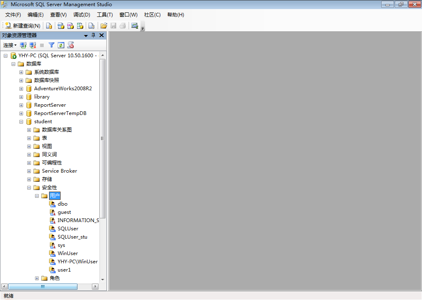Expand the 可编程性 folder
This screenshot has height=300, width=422.
(29, 163)
